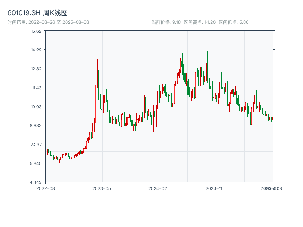Image resolution: width=303 pixels, height=227 pixels.
Task: Select the 时间范围 date range text
Action: (48, 22)
